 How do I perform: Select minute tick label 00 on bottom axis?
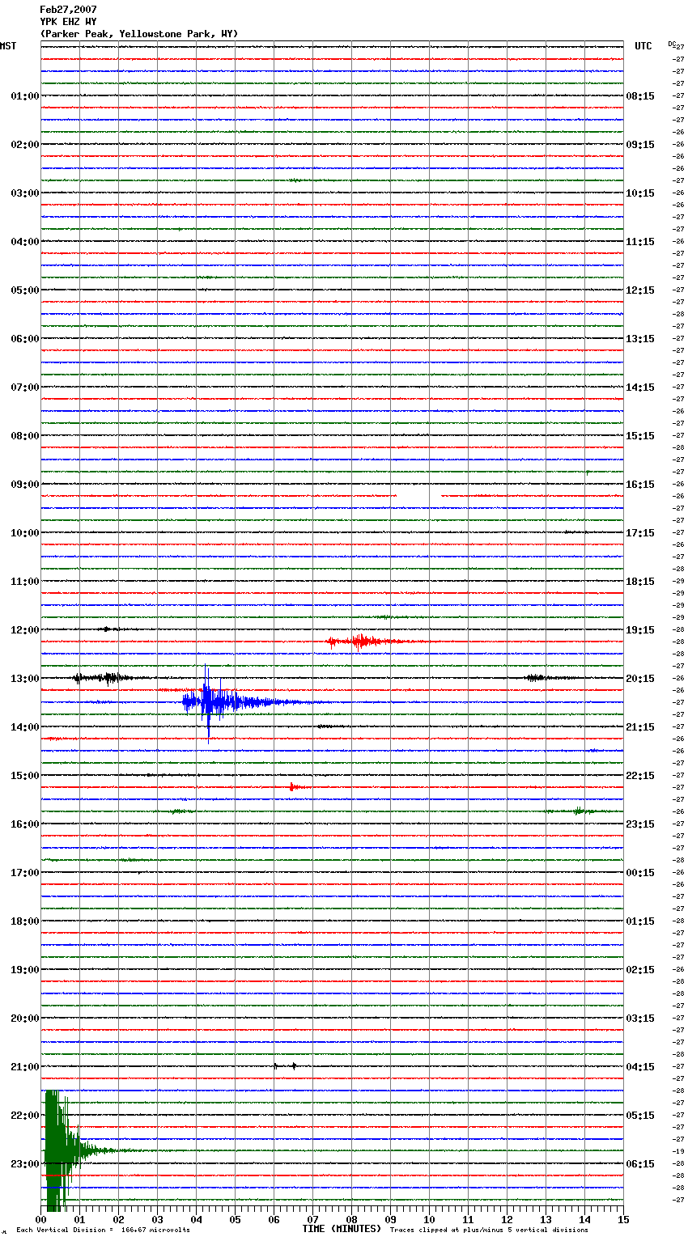[41, 1219]
